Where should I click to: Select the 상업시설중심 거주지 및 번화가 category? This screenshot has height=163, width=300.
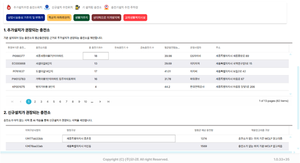pyautogui.click(x=25, y=17)
